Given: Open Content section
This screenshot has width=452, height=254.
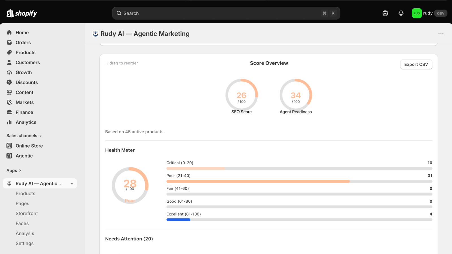Looking at the screenshot, I should pos(25,92).
